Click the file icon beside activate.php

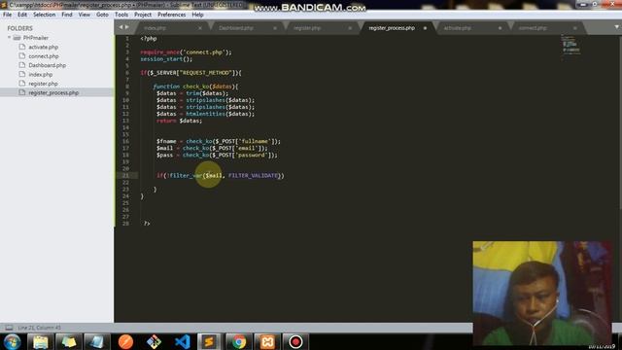coord(22,47)
